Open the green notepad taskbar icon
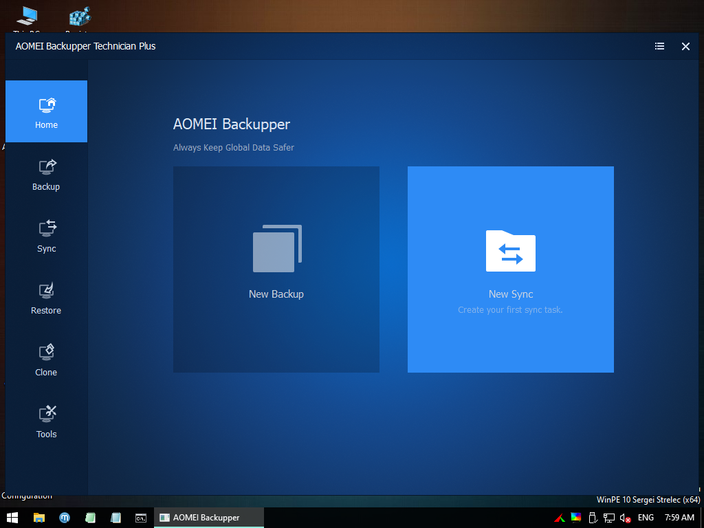704x528 pixels. [90, 518]
